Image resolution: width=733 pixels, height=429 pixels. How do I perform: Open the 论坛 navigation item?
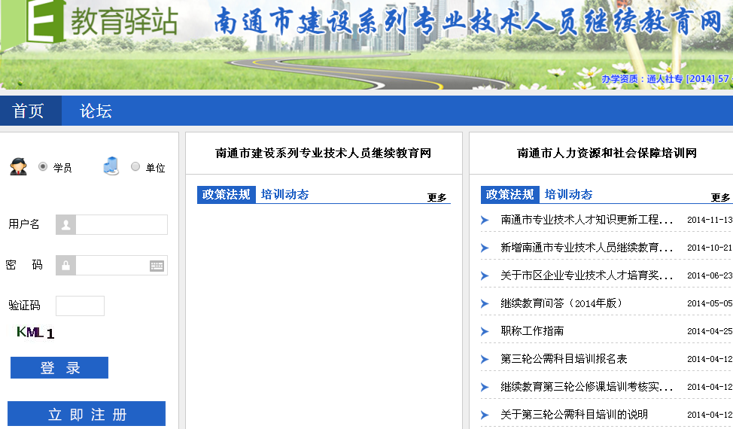click(x=96, y=111)
